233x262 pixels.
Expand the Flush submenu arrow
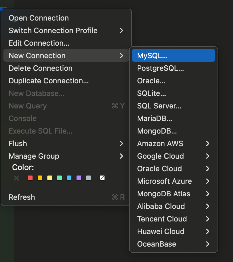point(121,144)
